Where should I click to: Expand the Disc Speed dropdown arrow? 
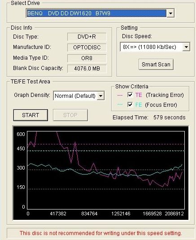click(186, 47)
